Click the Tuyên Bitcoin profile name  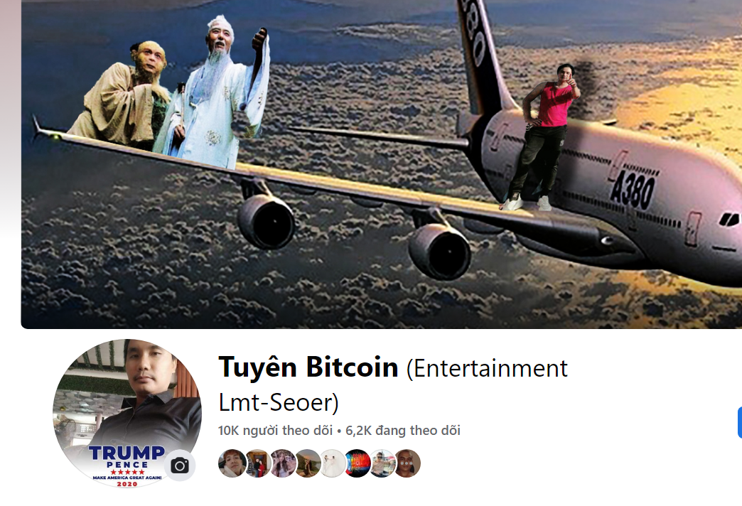(308, 367)
